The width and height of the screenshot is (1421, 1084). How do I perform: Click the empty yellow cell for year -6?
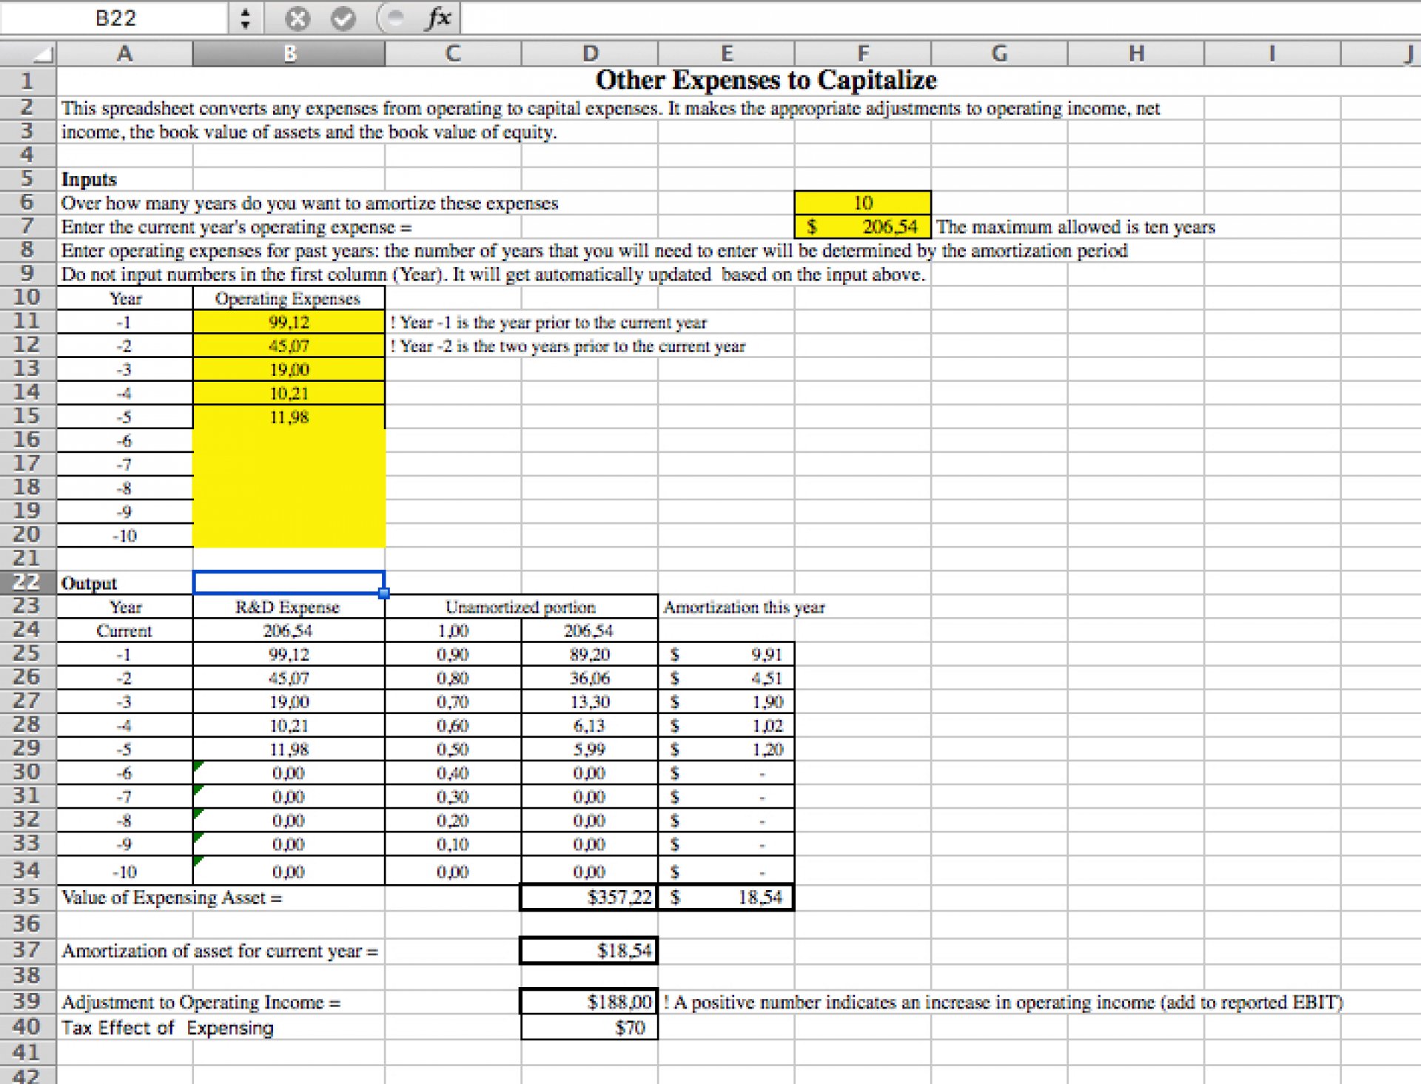[x=289, y=440]
